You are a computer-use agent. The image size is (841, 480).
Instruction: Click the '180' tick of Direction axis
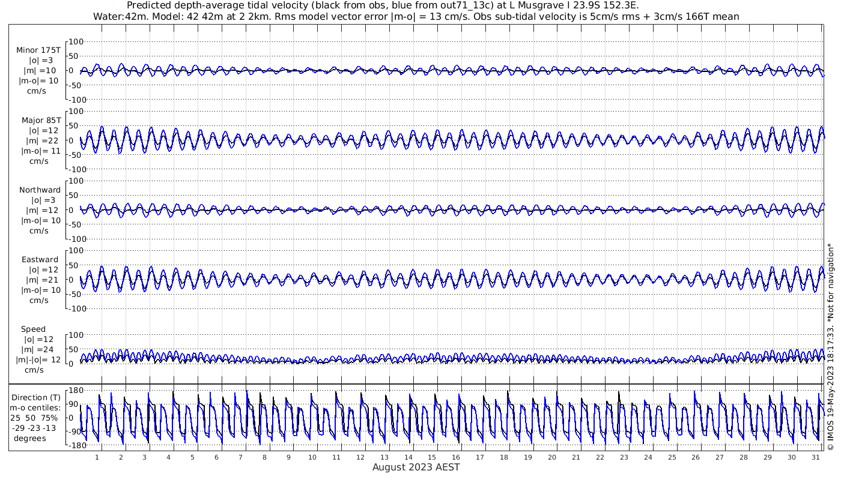click(74, 390)
